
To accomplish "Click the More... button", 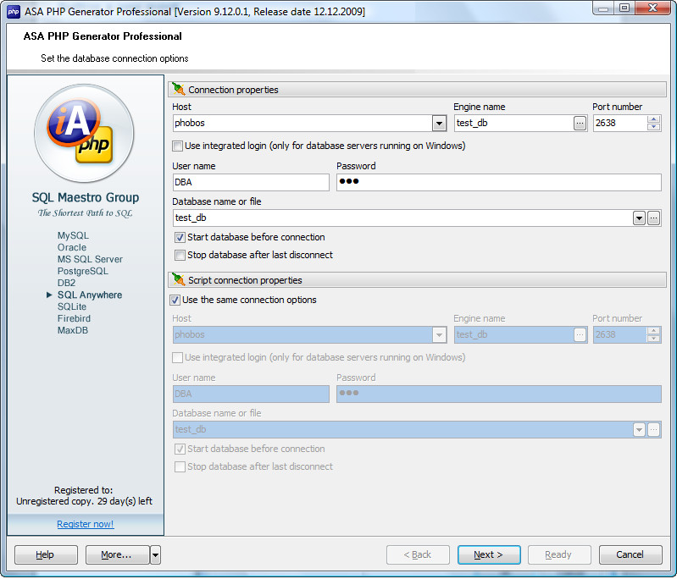I will [118, 554].
